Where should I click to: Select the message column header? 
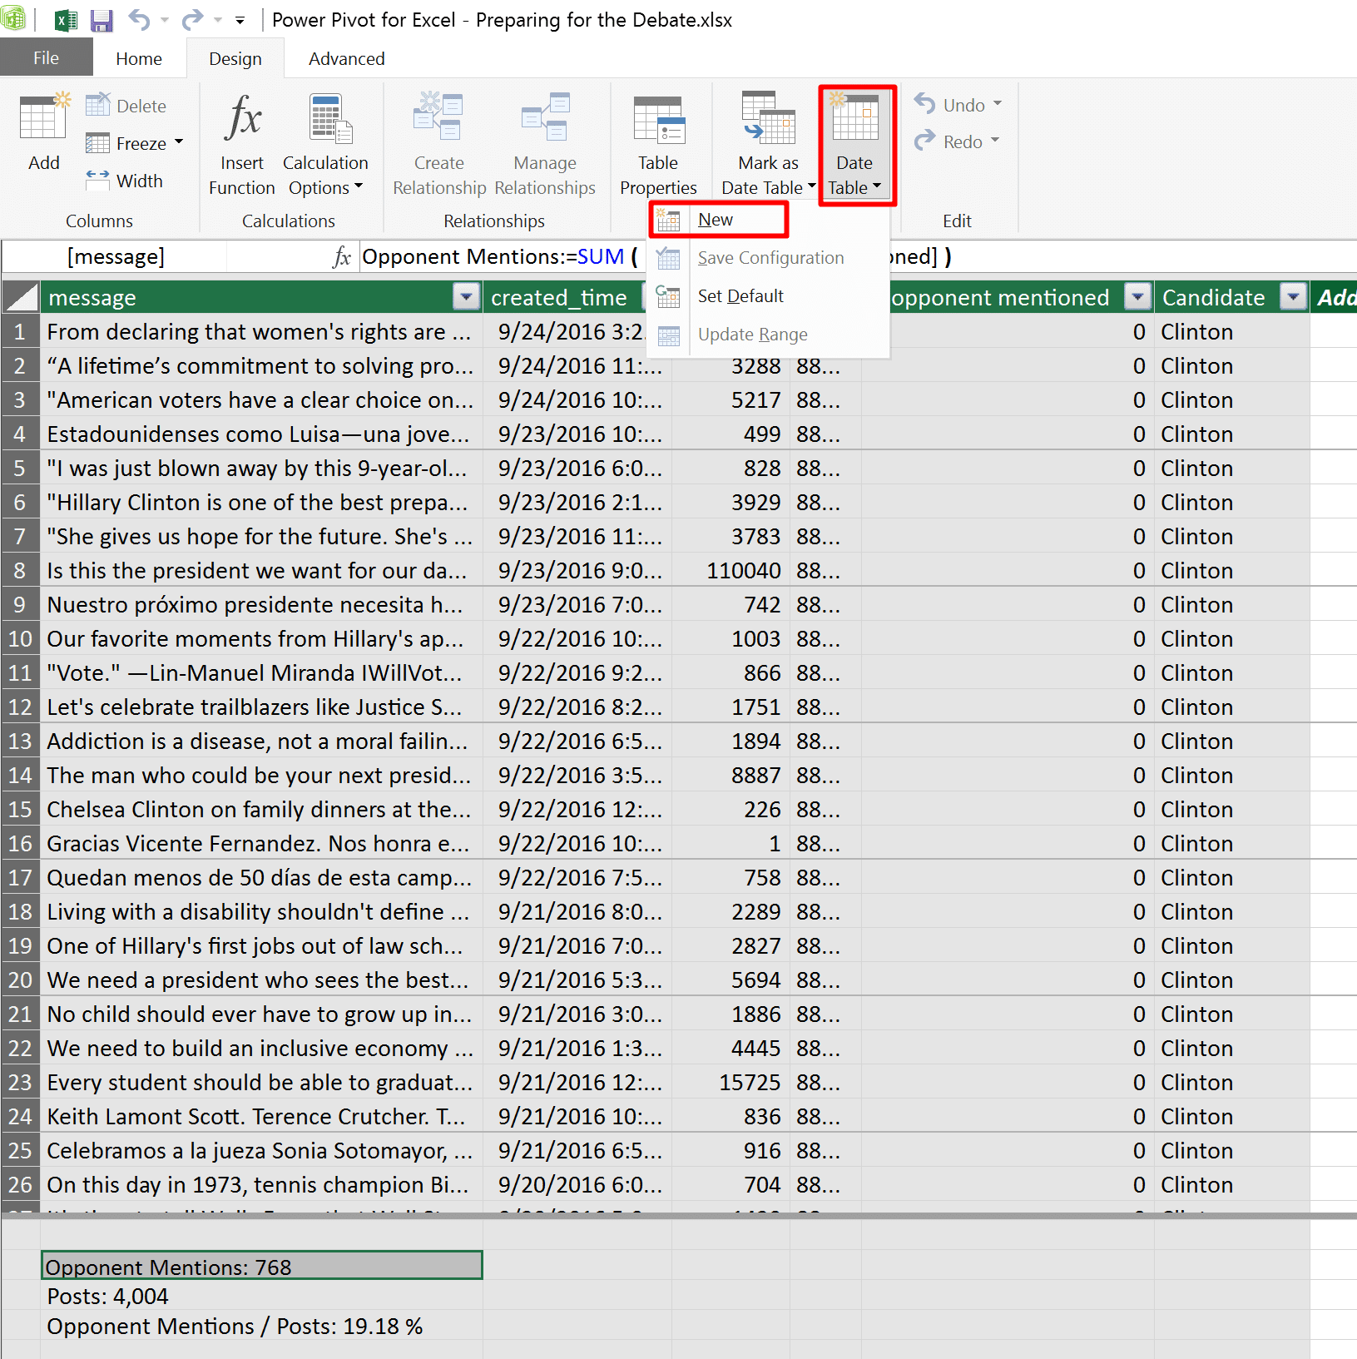coord(261,297)
